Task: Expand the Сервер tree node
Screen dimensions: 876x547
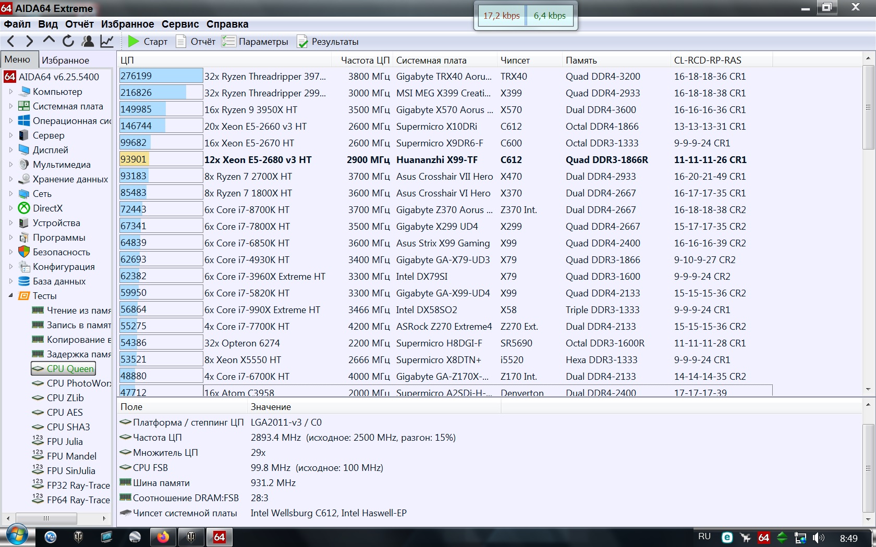Action: click(10, 135)
